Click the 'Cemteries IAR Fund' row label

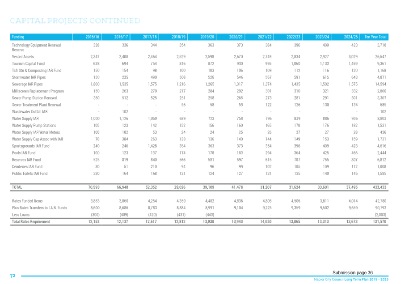tap(27, 167)
